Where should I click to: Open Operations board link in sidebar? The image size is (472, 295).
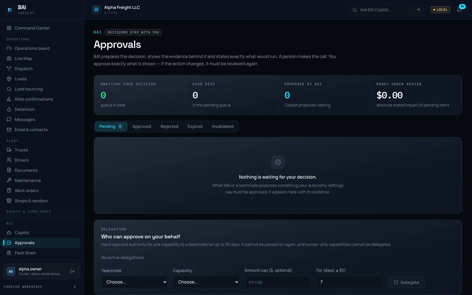(x=42, y=49)
